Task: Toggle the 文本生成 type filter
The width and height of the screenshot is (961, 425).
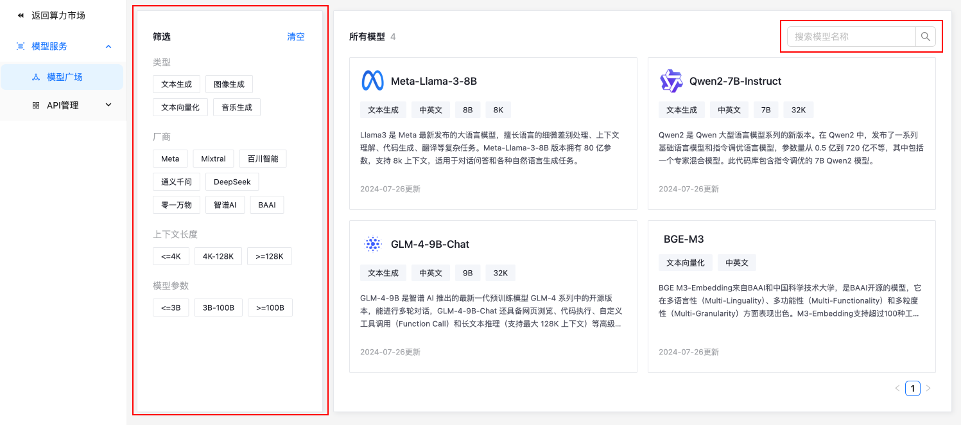Action: (177, 84)
